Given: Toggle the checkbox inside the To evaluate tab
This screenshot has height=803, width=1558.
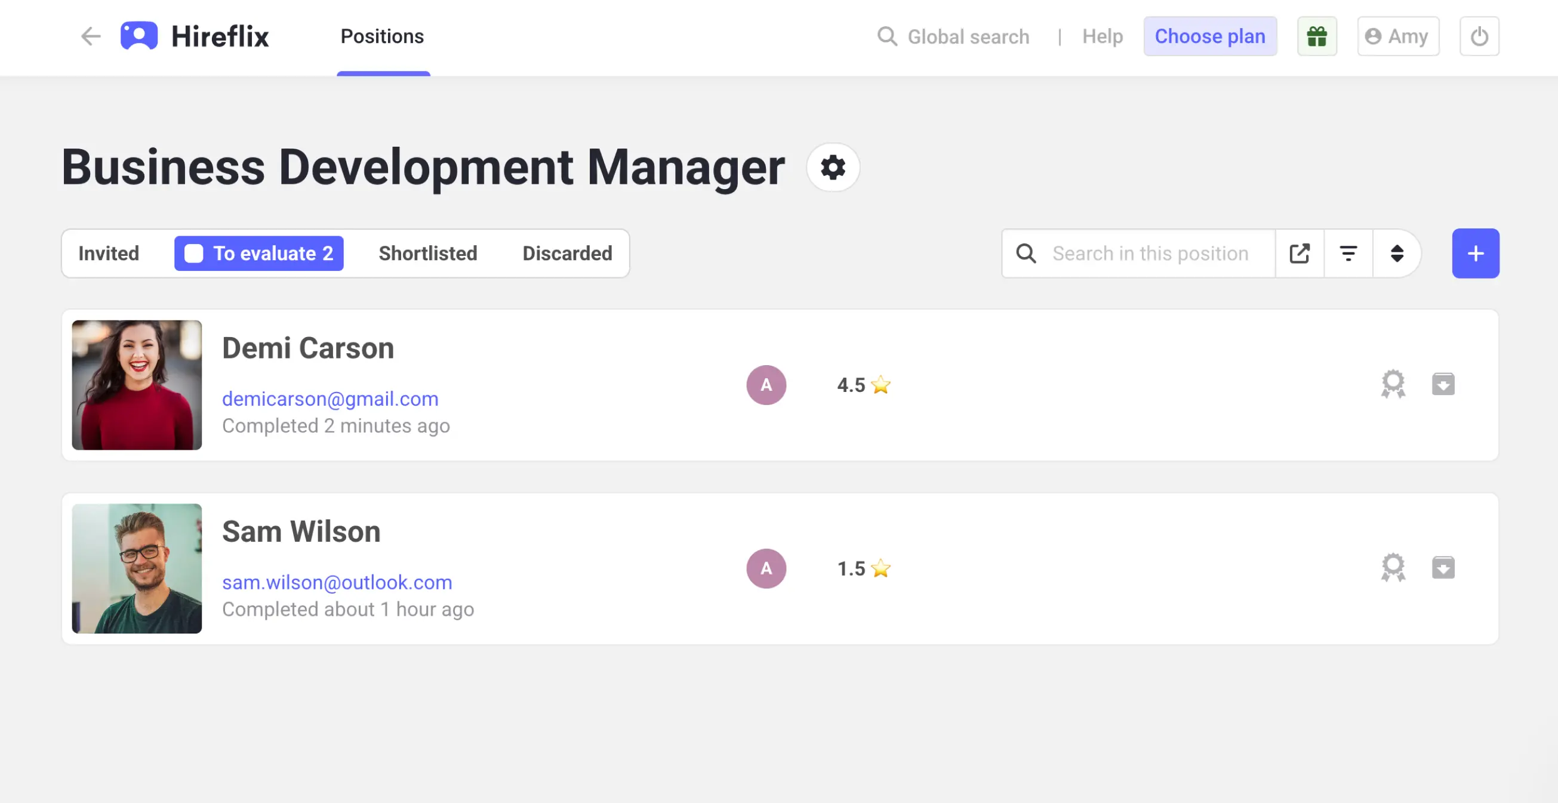Looking at the screenshot, I should (193, 254).
